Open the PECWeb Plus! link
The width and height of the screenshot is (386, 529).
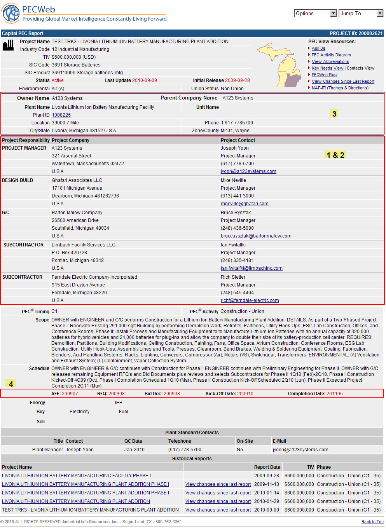coord(324,75)
